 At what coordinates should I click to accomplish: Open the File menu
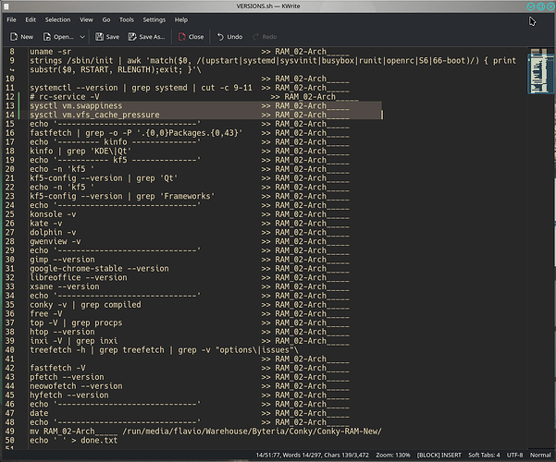(x=11, y=19)
